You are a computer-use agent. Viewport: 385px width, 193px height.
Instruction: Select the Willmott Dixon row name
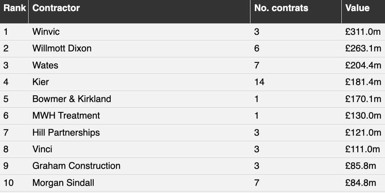click(x=62, y=48)
